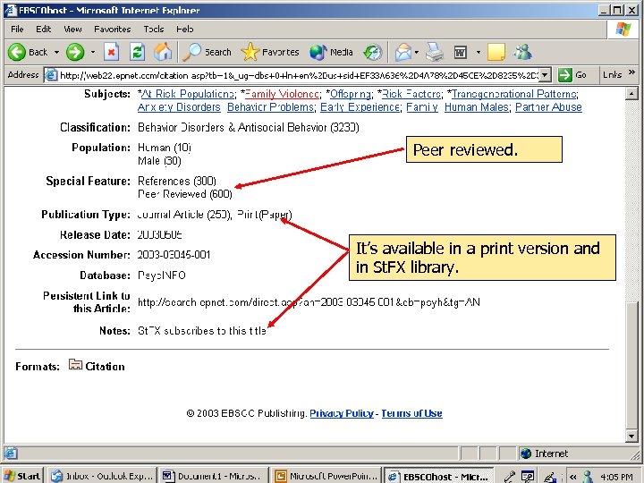Screen dimensions: 644x483
Task: Open the History clock icon
Action: click(372, 52)
